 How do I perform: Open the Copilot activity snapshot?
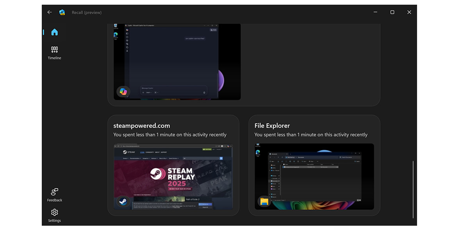(x=177, y=61)
